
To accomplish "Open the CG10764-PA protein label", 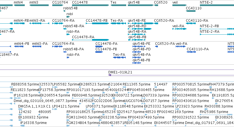I will [63, 44].
